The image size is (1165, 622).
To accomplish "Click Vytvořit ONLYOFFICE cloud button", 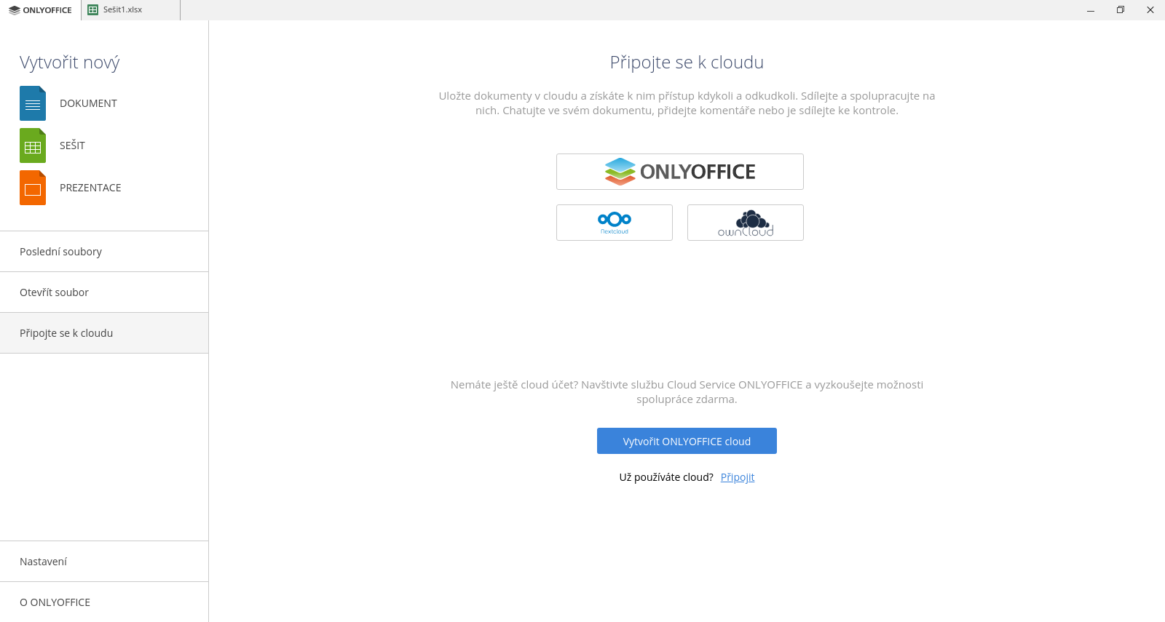I will [x=687, y=441].
